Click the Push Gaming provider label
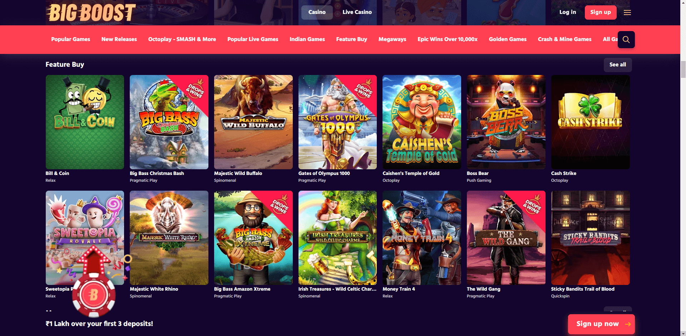686x336 pixels. (x=479, y=180)
